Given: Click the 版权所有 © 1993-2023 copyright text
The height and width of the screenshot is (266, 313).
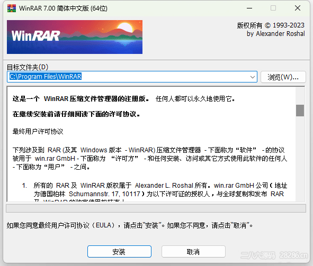Looking at the screenshot, I should point(271,25).
